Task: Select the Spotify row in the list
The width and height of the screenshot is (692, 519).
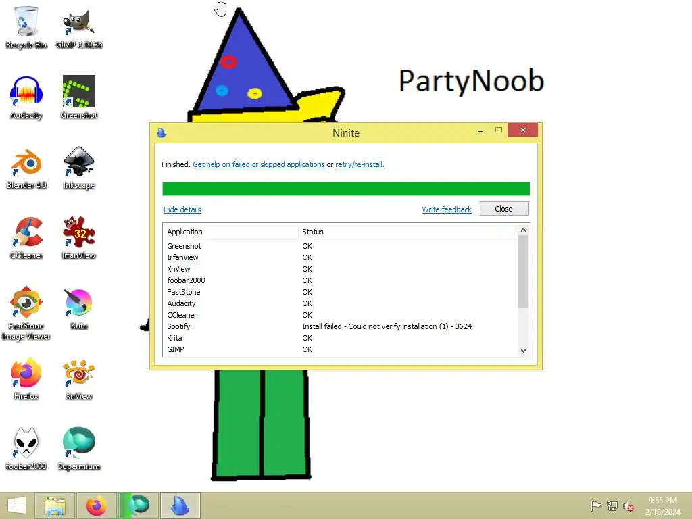Action: click(x=341, y=326)
